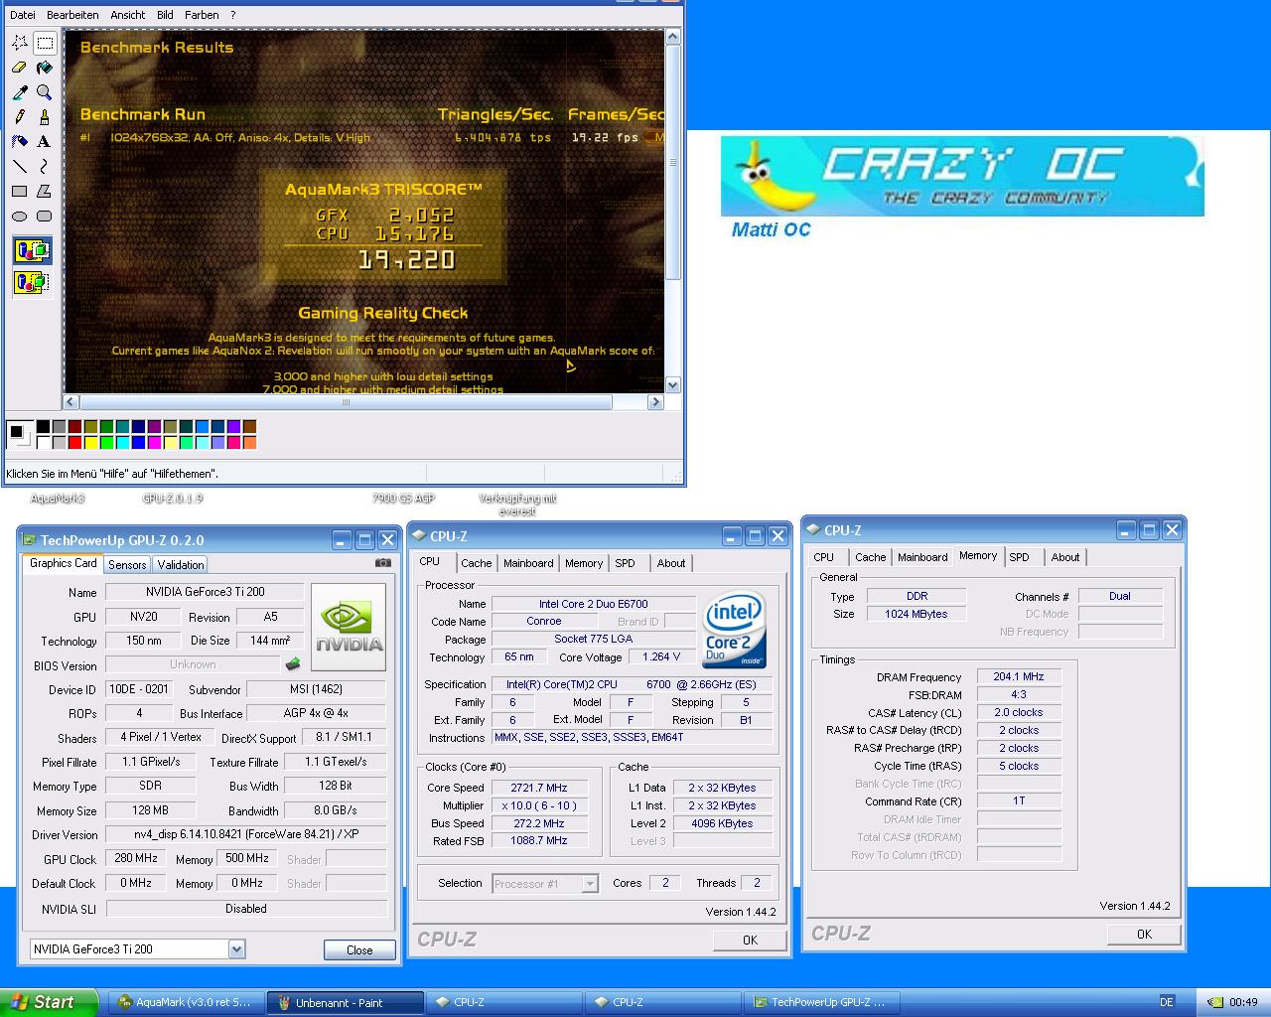Choose the Fill With Color bucket tool
This screenshot has width=1271, height=1017.
click(45, 68)
